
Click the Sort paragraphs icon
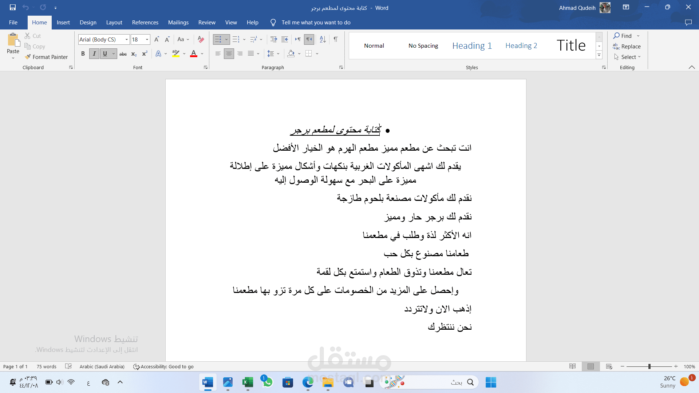[323, 39]
